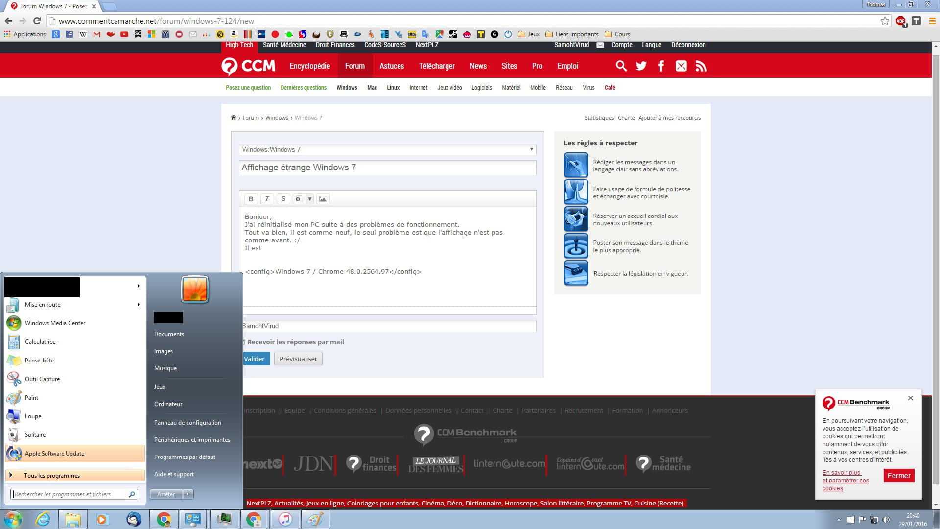Open the Steam bookmark in the bookmarks bar
The height and width of the screenshot is (529, 940).
pos(453,34)
